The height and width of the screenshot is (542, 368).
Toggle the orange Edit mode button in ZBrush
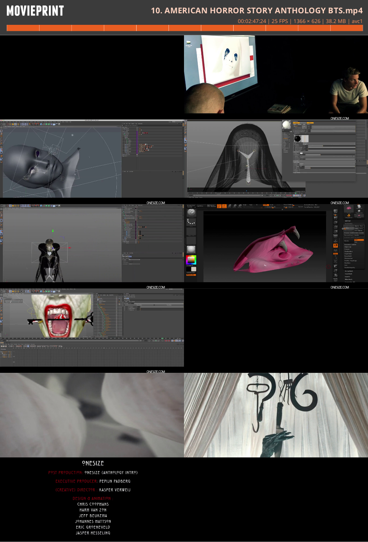coord(219,206)
